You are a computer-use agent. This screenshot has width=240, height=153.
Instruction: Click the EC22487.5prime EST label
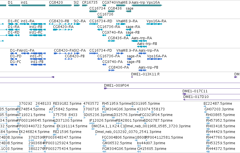point(218,104)
